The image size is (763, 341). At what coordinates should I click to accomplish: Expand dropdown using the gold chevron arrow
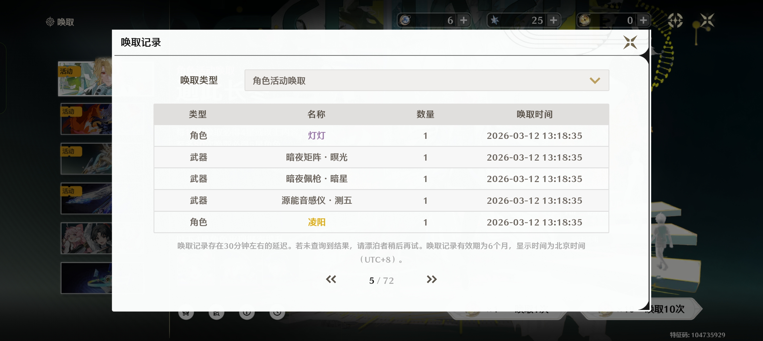[595, 81]
